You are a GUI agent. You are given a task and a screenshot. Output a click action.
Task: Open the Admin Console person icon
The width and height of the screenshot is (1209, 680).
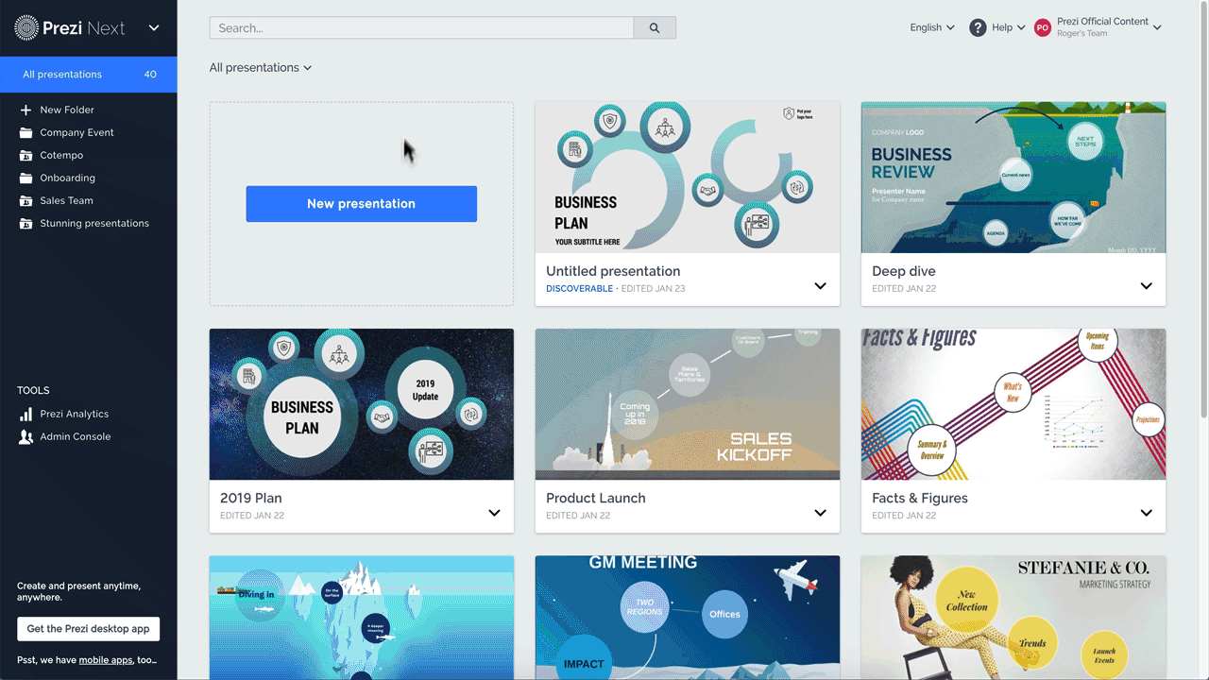[x=26, y=437]
